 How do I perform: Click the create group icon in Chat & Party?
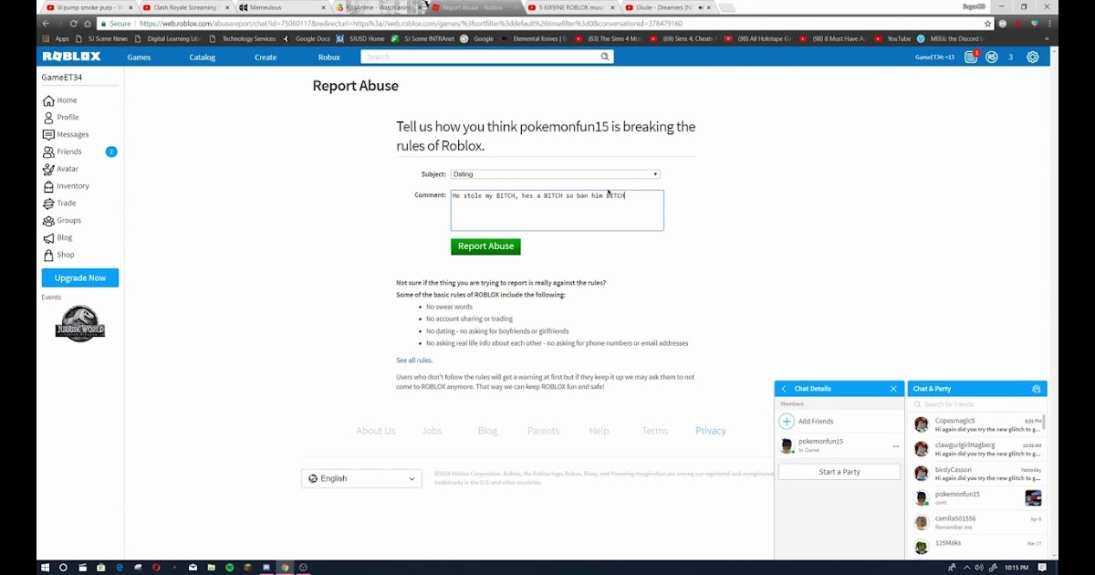click(1036, 389)
